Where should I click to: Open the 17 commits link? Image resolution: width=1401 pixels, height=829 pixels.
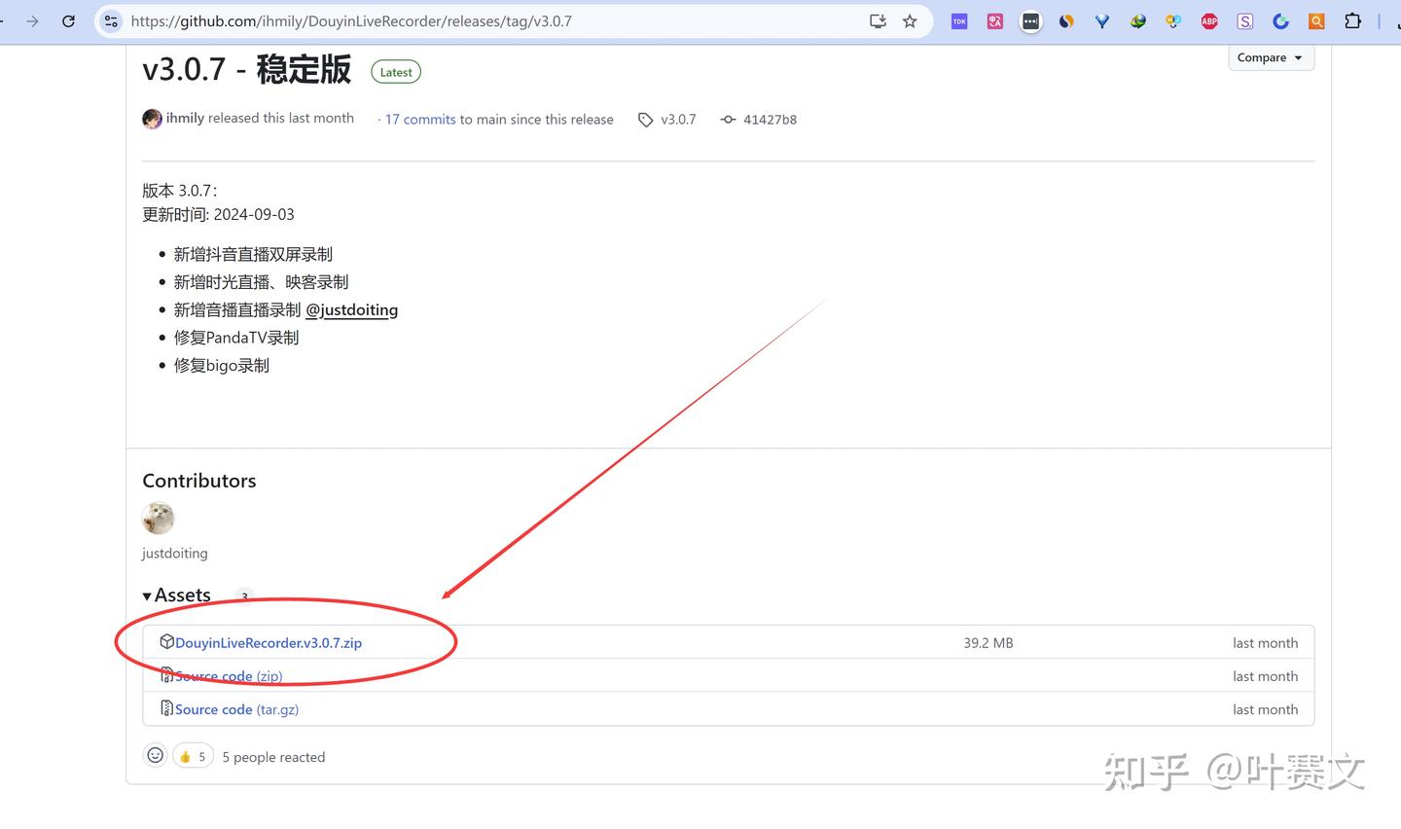(x=419, y=119)
